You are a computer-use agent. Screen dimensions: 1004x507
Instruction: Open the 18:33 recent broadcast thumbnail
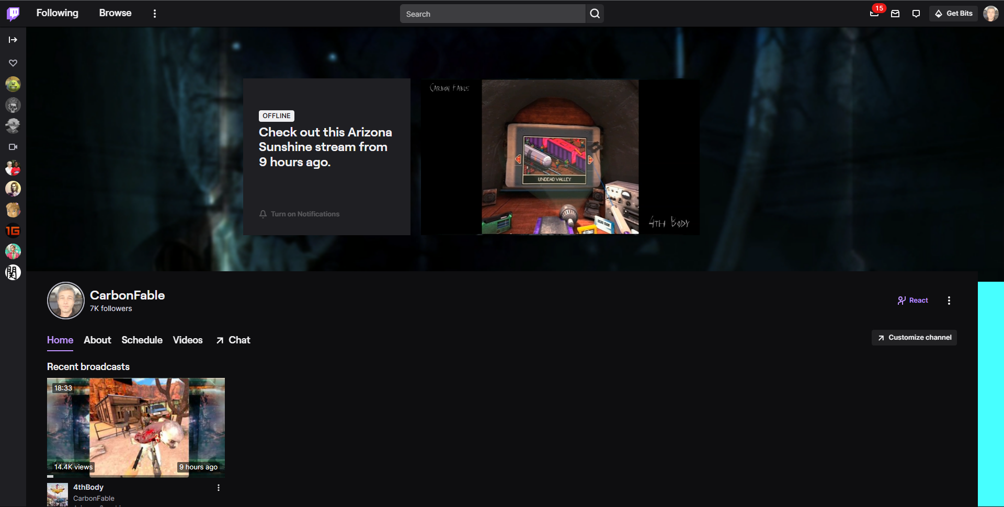pyautogui.click(x=136, y=427)
